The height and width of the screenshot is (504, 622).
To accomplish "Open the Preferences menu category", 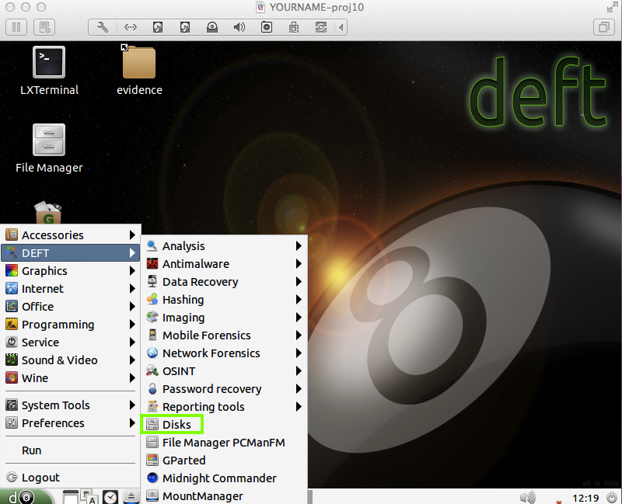I will (53, 423).
